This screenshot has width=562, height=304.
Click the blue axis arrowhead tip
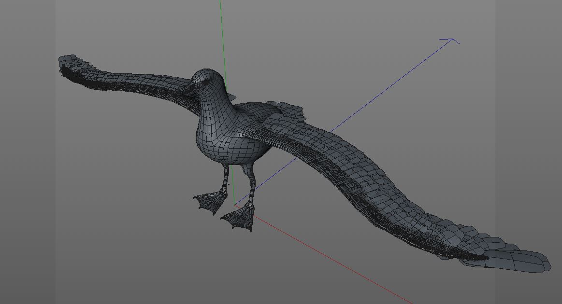[x=453, y=39]
